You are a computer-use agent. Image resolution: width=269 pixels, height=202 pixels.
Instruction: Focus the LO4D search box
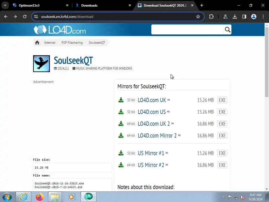point(187,29)
